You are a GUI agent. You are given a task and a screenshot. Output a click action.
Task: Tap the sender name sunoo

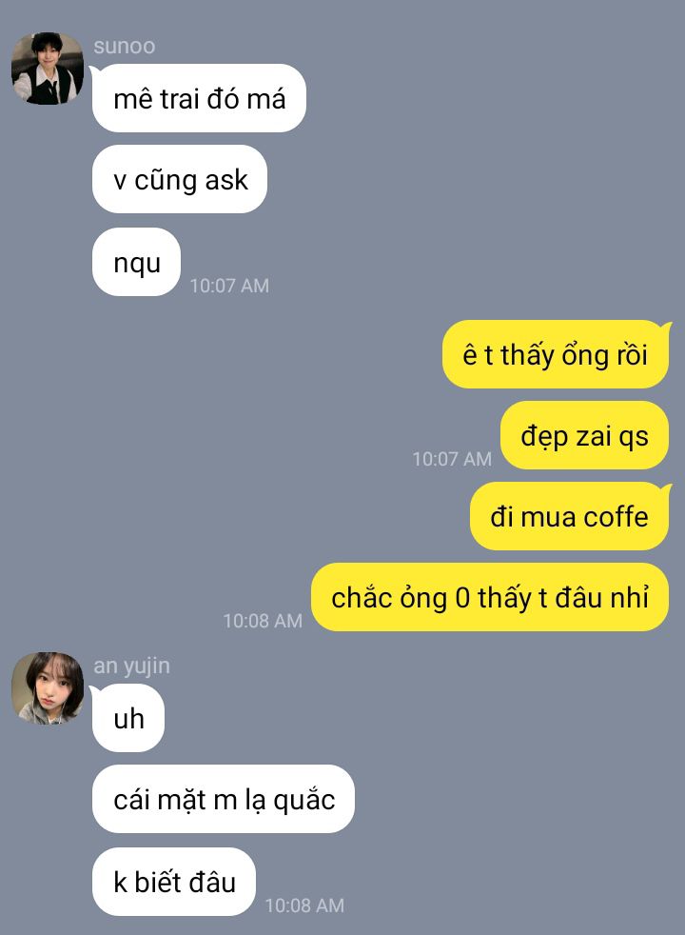[124, 46]
